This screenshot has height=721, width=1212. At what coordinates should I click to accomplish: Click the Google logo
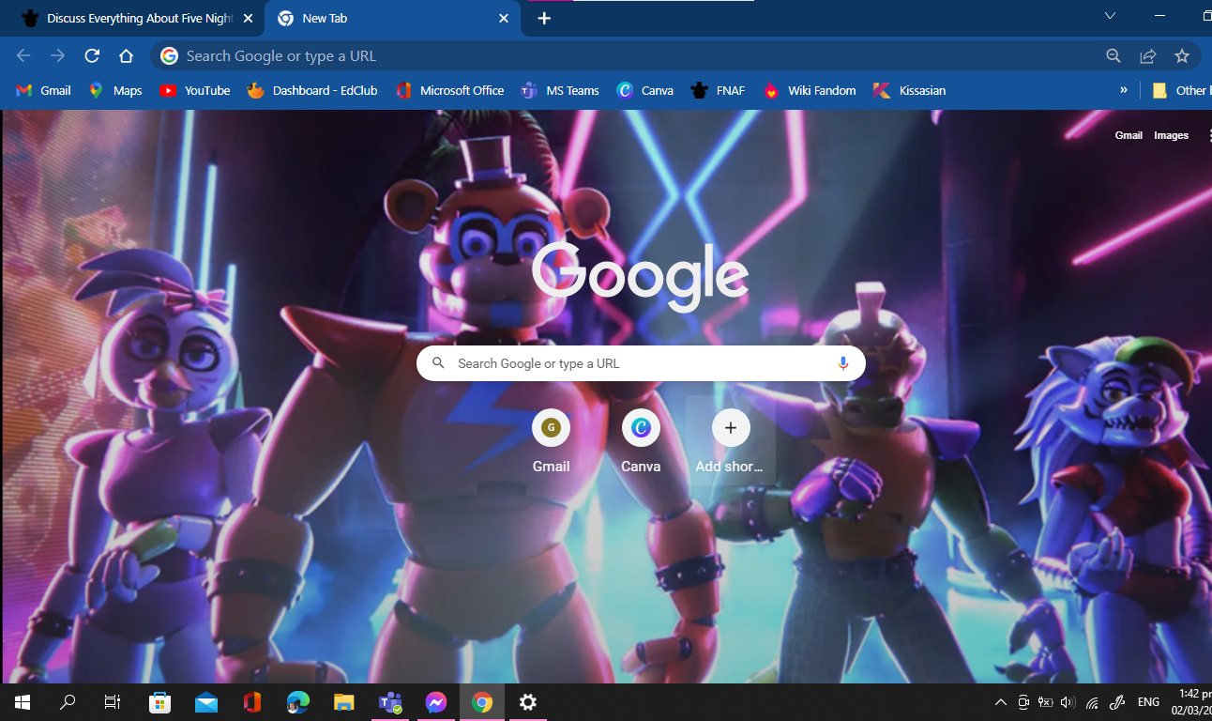(641, 276)
